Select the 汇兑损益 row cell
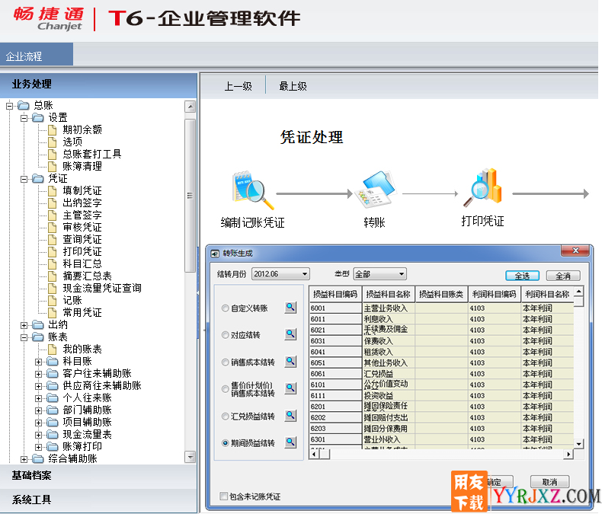This screenshot has width=602, height=514. point(388,374)
